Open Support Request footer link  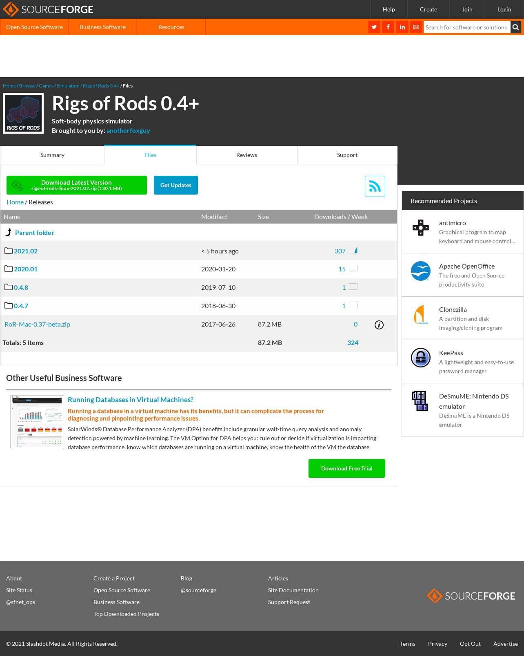tap(289, 602)
